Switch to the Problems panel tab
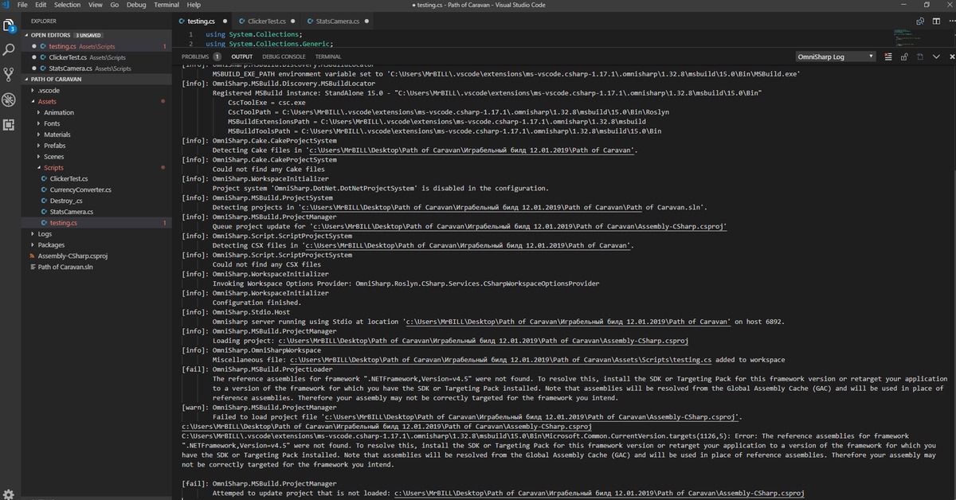Image resolution: width=956 pixels, height=500 pixels. pos(194,57)
